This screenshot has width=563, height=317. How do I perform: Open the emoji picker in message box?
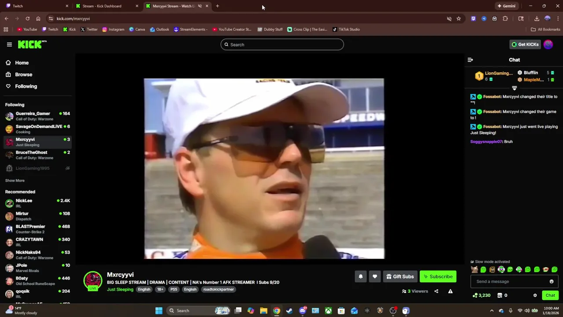(552, 281)
